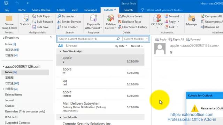
Task: Open the Suggested Contacts folder
Action: 17,123
